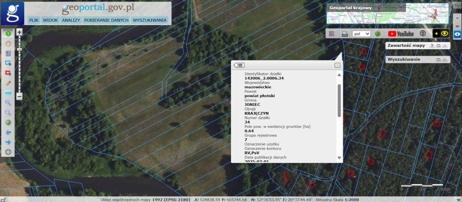Select the hand pan tool
The image size is (462, 202).
tap(8, 43)
